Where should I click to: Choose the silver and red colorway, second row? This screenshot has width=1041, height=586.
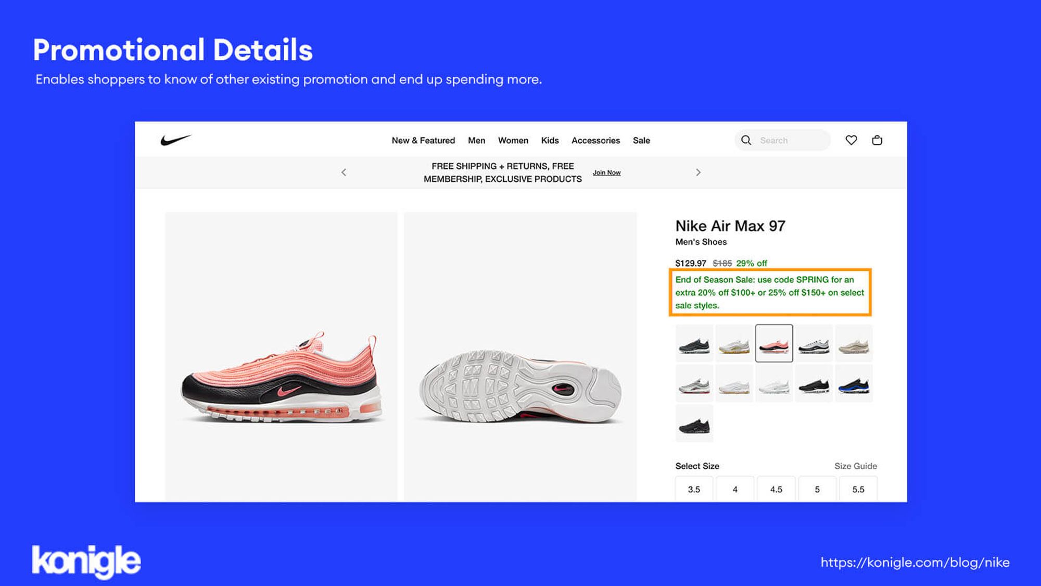click(x=694, y=383)
